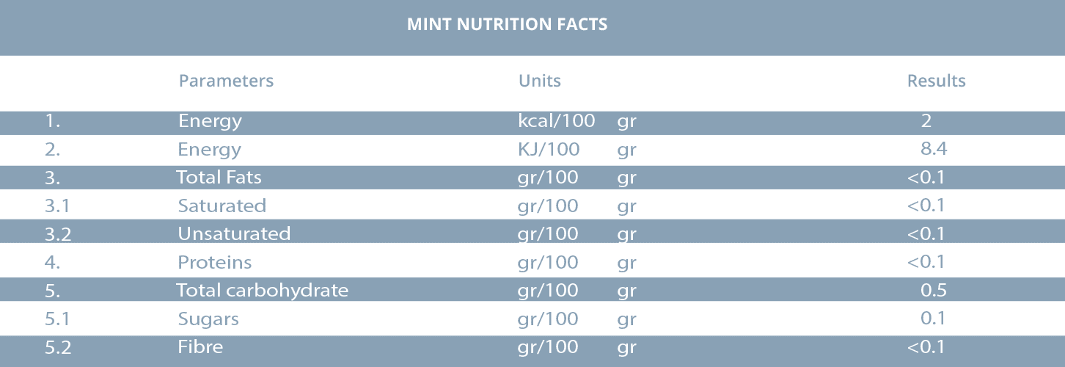This screenshot has width=1065, height=367.
Task: Click the Sugars parameter label
Action: (208, 319)
